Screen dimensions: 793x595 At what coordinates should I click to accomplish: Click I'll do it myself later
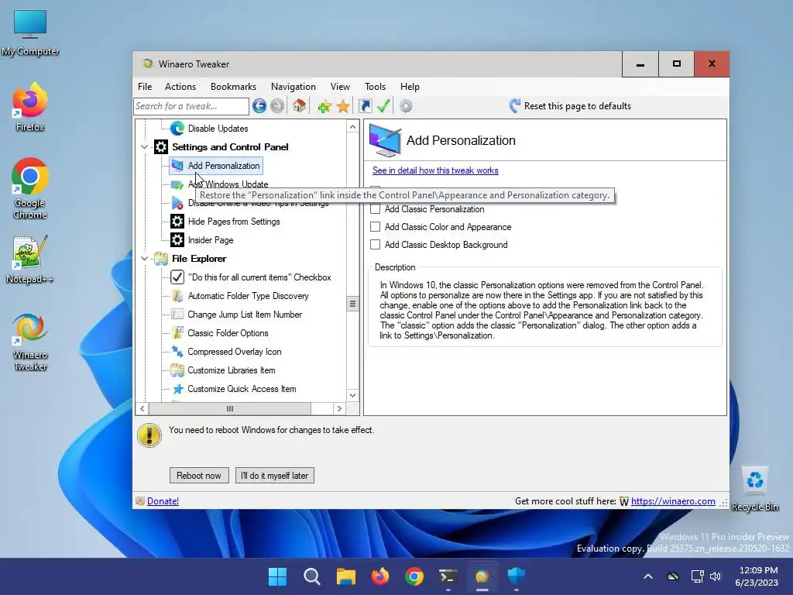275,476
